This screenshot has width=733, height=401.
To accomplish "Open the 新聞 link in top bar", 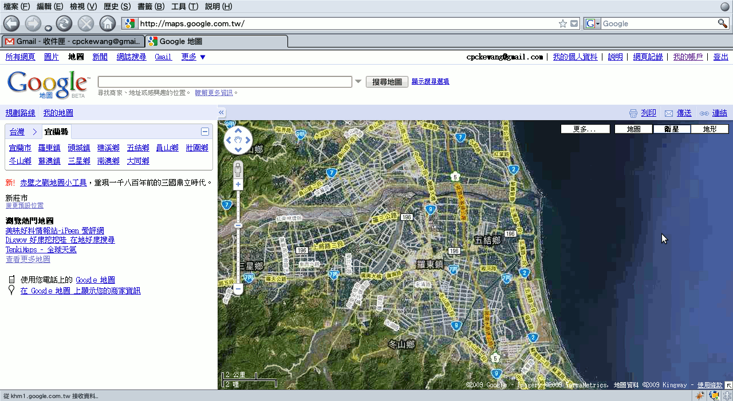I will tap(100, 57).
